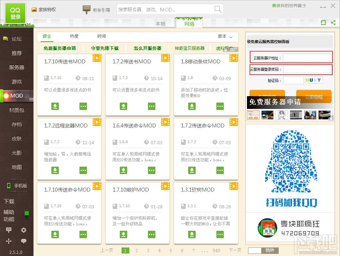Image resolution: width=340 pixels, height=256 pixels.
Task: Click the settings gear icon in lower sidebar
Action: tap(24, 230)
